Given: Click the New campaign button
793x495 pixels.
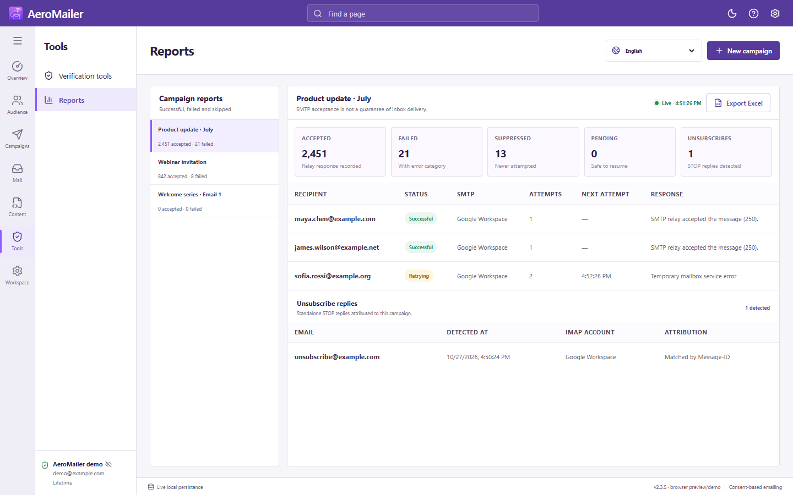Looking at the screenshot, I should click(x=743, y=51).
